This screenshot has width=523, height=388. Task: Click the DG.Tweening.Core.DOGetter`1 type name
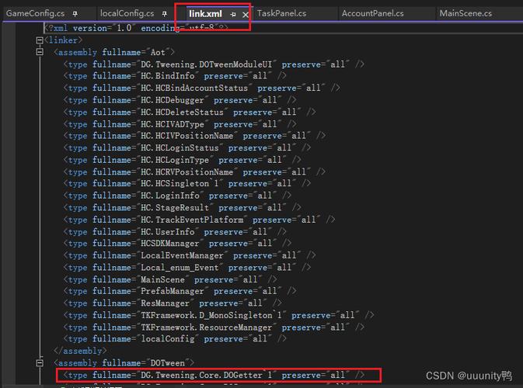[x=206, y=375]
